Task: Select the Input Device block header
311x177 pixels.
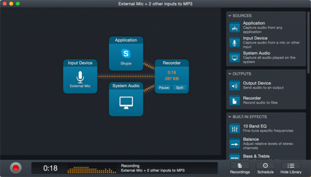Action: [x=80, y=63]
